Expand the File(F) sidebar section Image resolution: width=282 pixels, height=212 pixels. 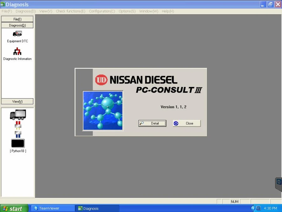point(17,19)
